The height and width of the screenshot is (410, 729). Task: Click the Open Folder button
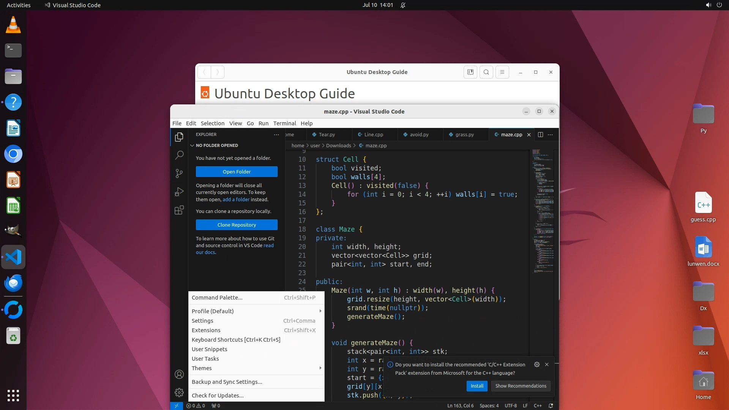coord(237,172)
